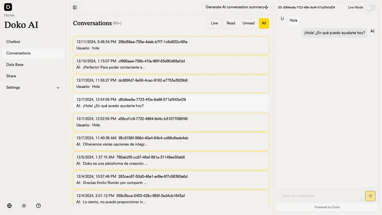Open conversation 263cec87 at 10:57:46 PM
382x215 pixels.
171,180
